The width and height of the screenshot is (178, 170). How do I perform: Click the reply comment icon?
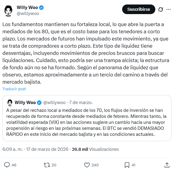coord(7,165)
